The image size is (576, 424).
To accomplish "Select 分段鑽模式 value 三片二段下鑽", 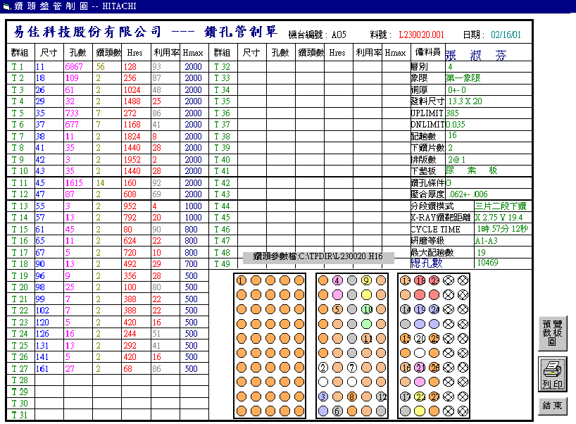I will (x=501, y=206).
